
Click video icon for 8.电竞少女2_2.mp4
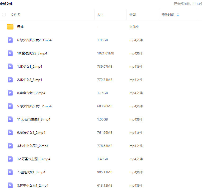pyautogui.click(x=10, y=93)
